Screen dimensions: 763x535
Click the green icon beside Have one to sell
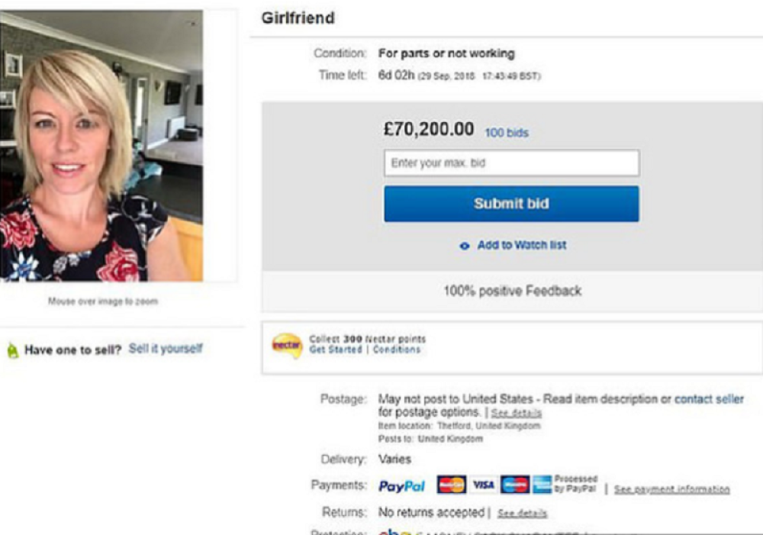(x=12, y=351)
